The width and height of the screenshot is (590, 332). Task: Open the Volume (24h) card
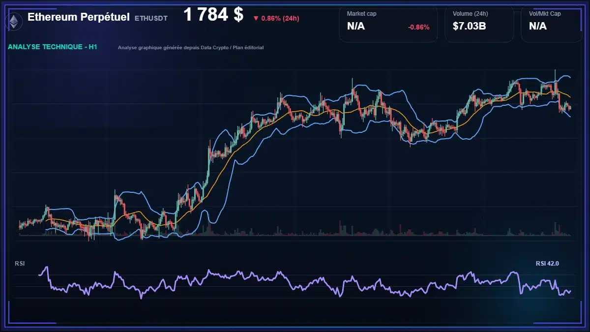(x=479, y=24)
